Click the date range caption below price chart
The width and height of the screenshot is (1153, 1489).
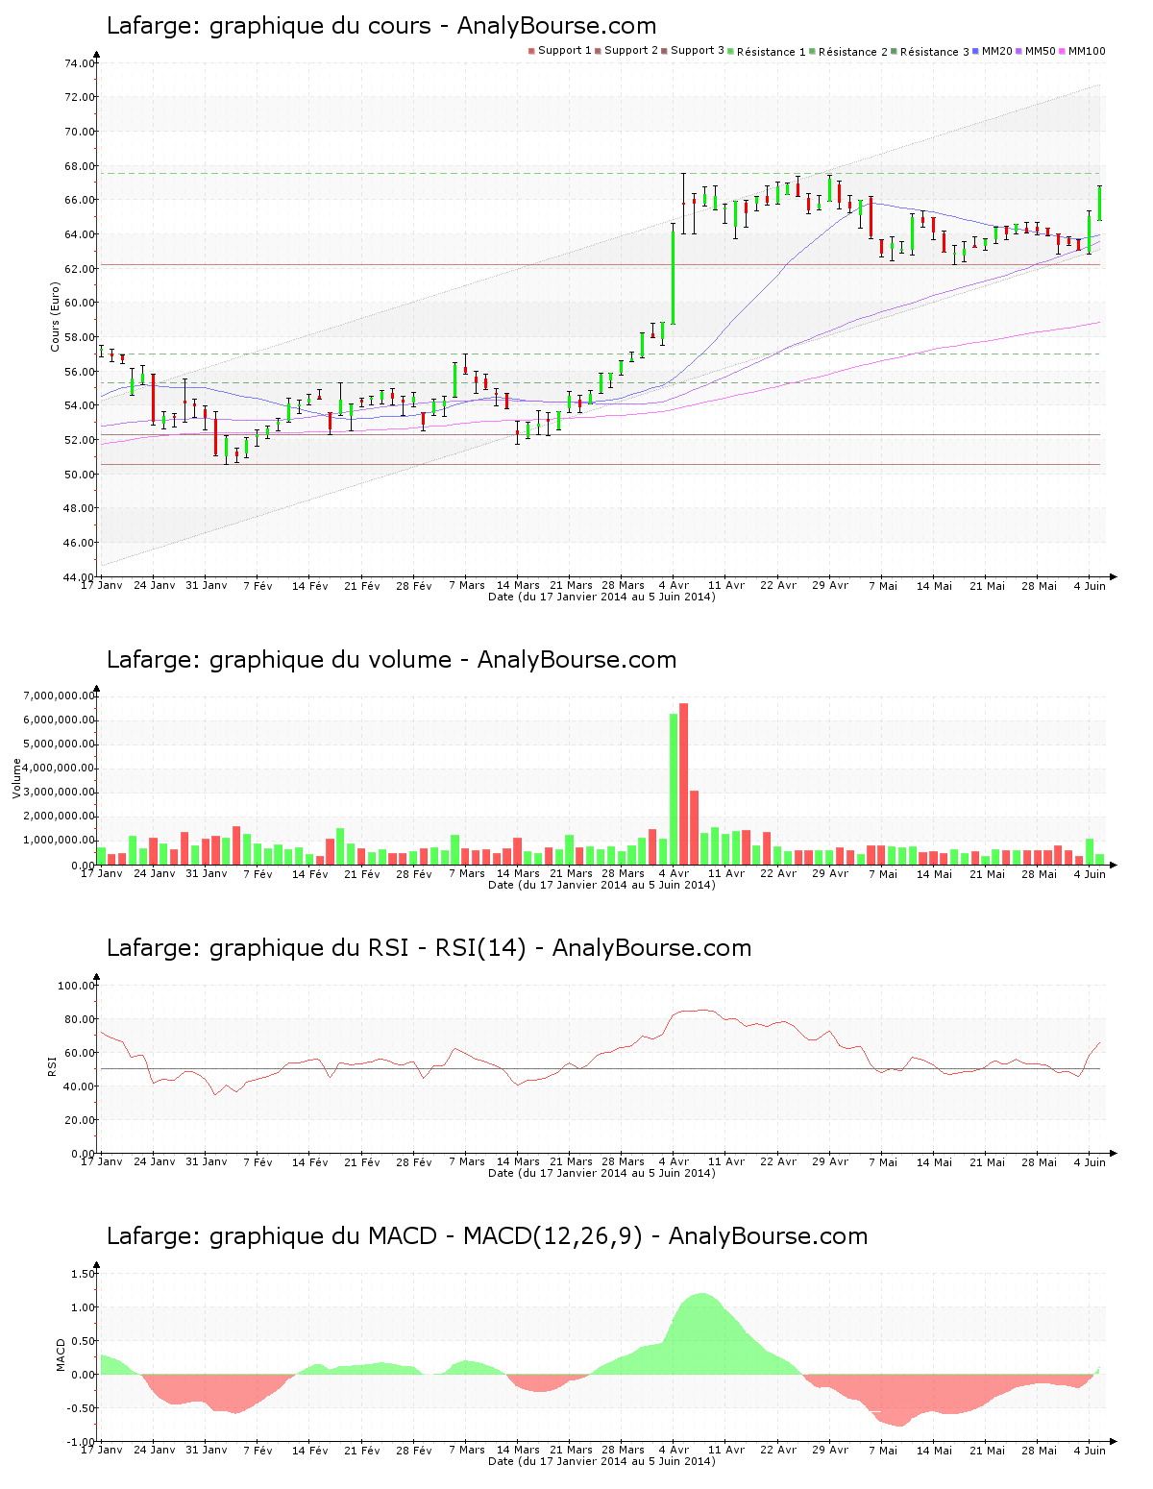click(601, 597)
